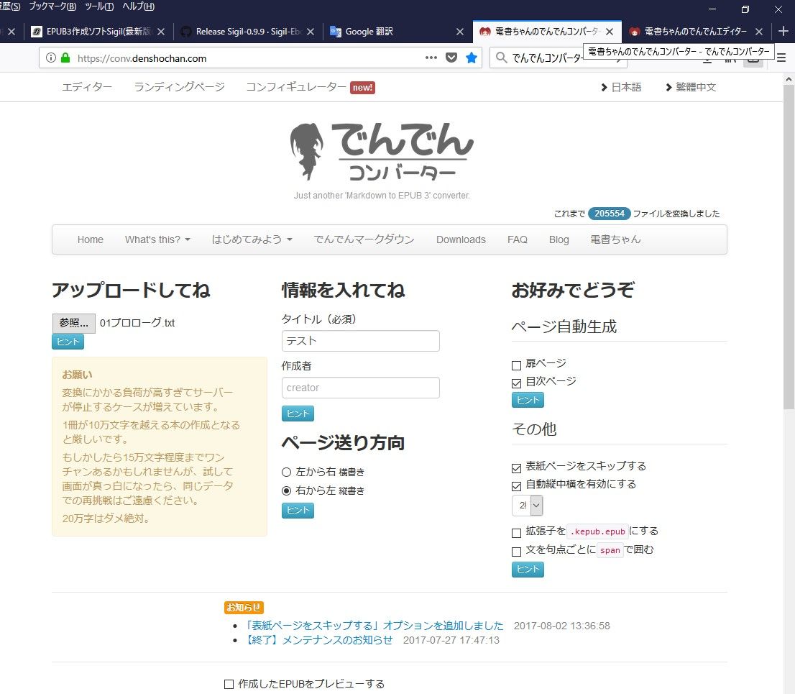795x694 pixels.
Task: Open Blog in the navigation bar
Action: click(x=559, y=239)
